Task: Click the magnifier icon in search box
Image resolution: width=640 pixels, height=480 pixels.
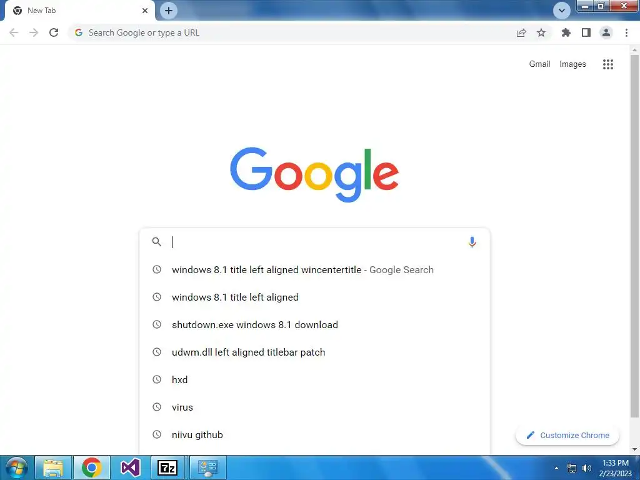Action: (x=156, y=242)
